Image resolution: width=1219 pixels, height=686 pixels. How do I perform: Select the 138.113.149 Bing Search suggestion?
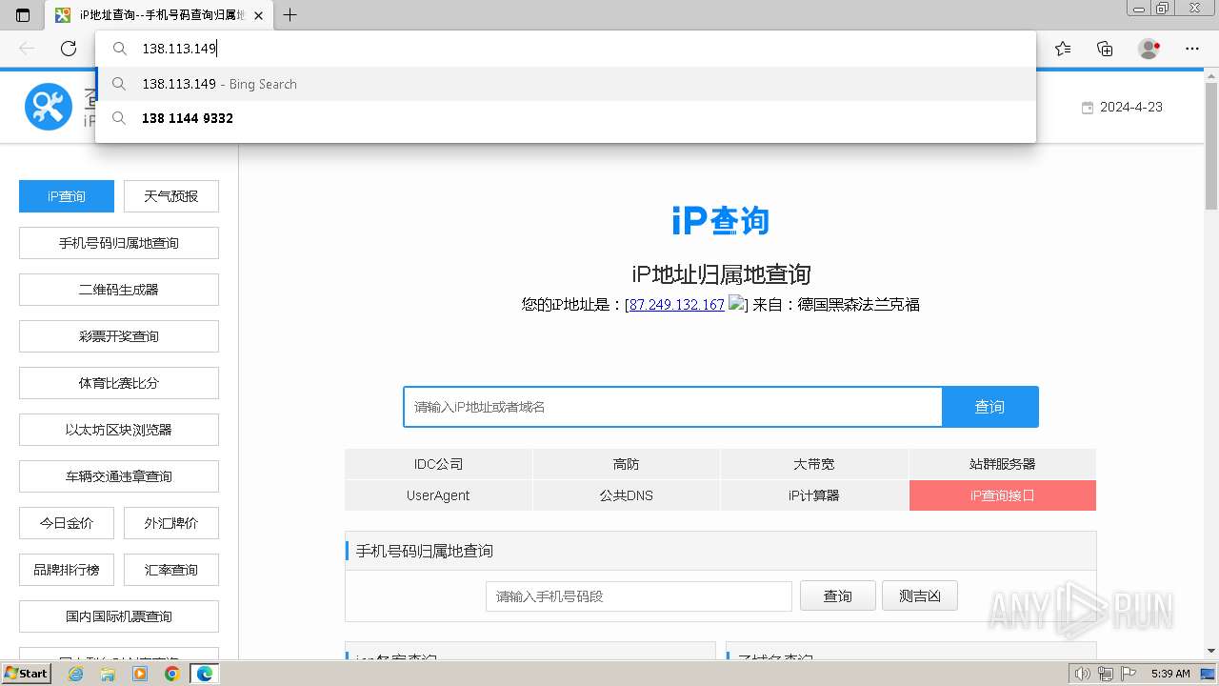566,84
